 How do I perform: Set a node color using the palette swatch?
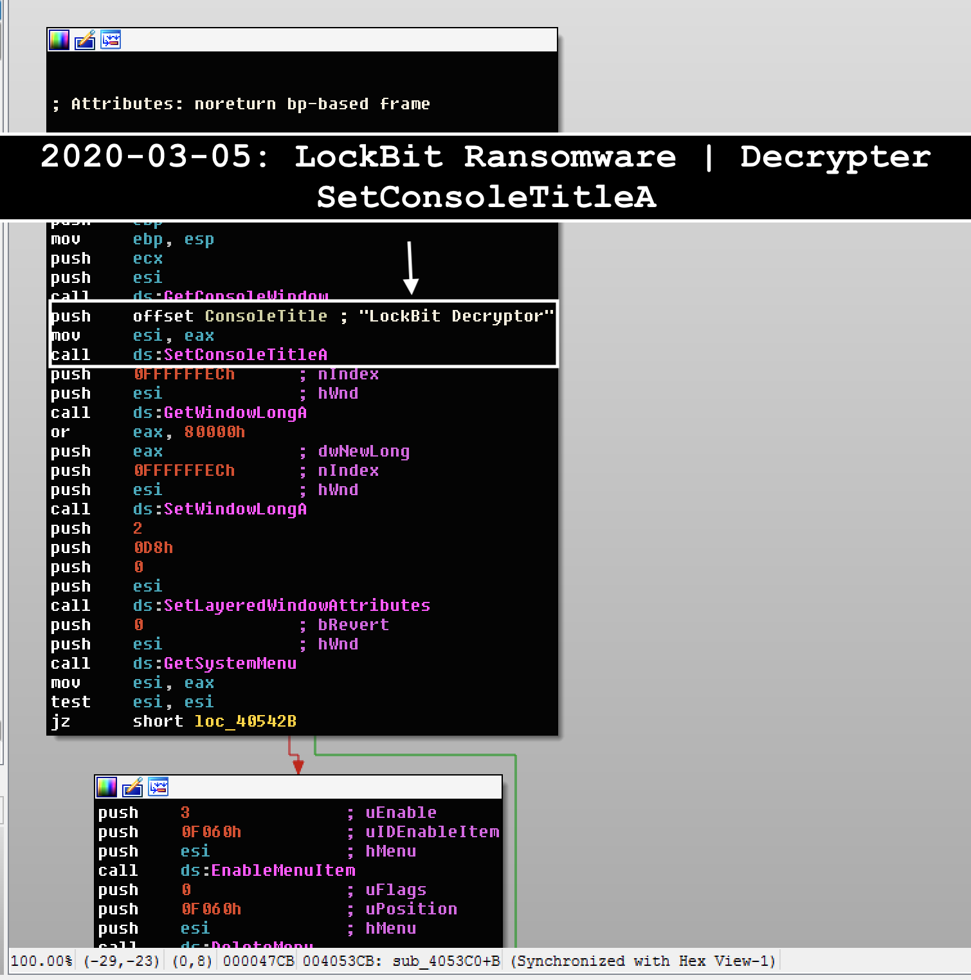[59, 40]
